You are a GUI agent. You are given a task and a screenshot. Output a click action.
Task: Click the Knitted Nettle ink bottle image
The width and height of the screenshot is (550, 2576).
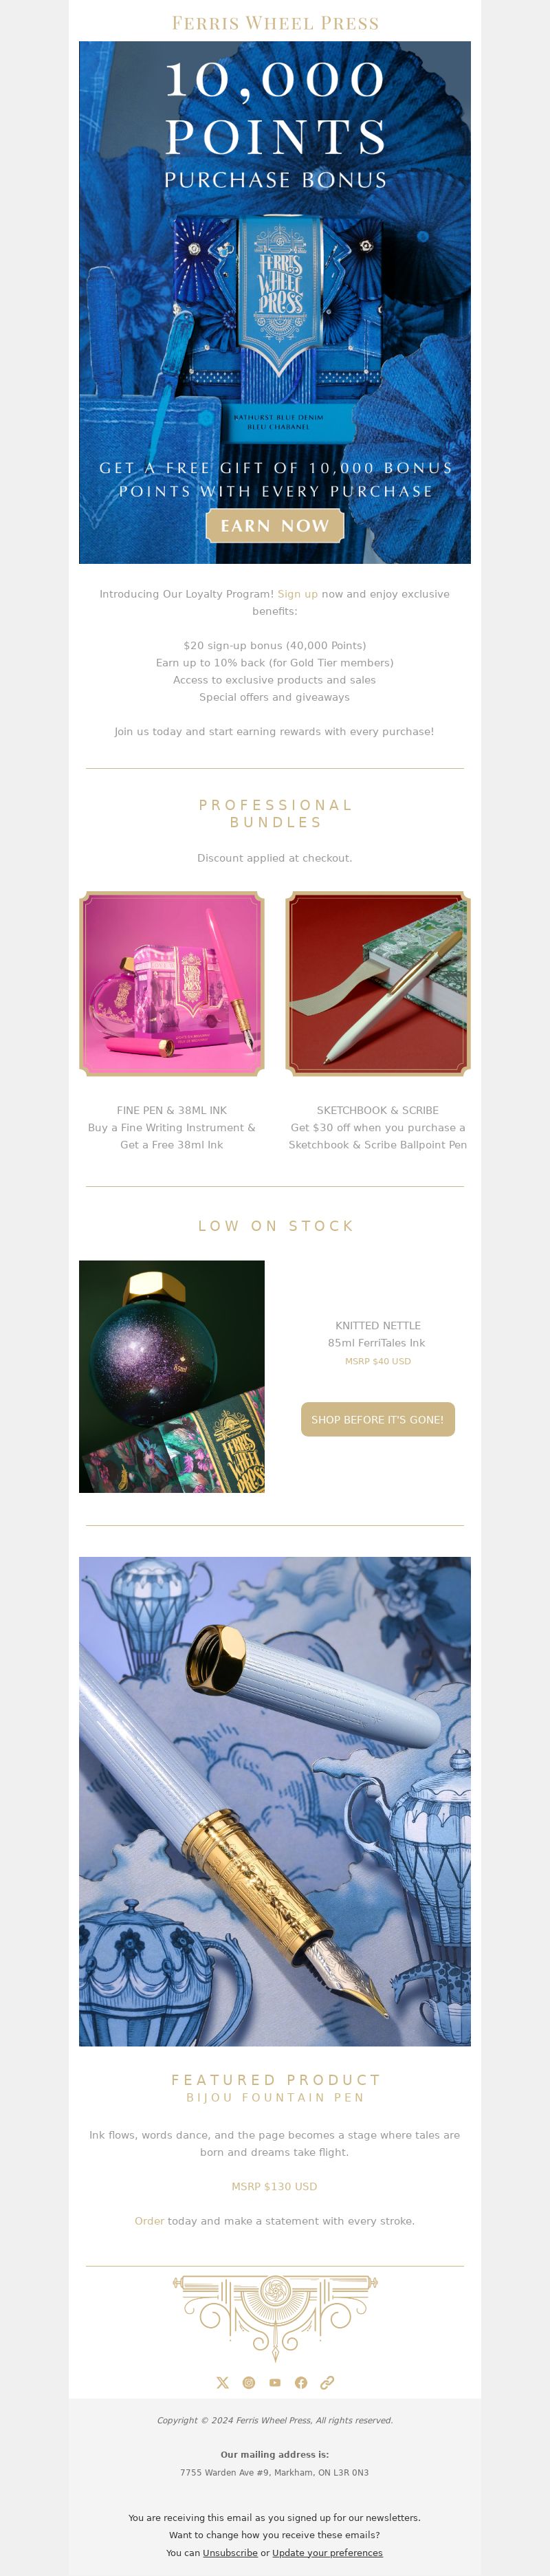click(x=172, y=1376)
